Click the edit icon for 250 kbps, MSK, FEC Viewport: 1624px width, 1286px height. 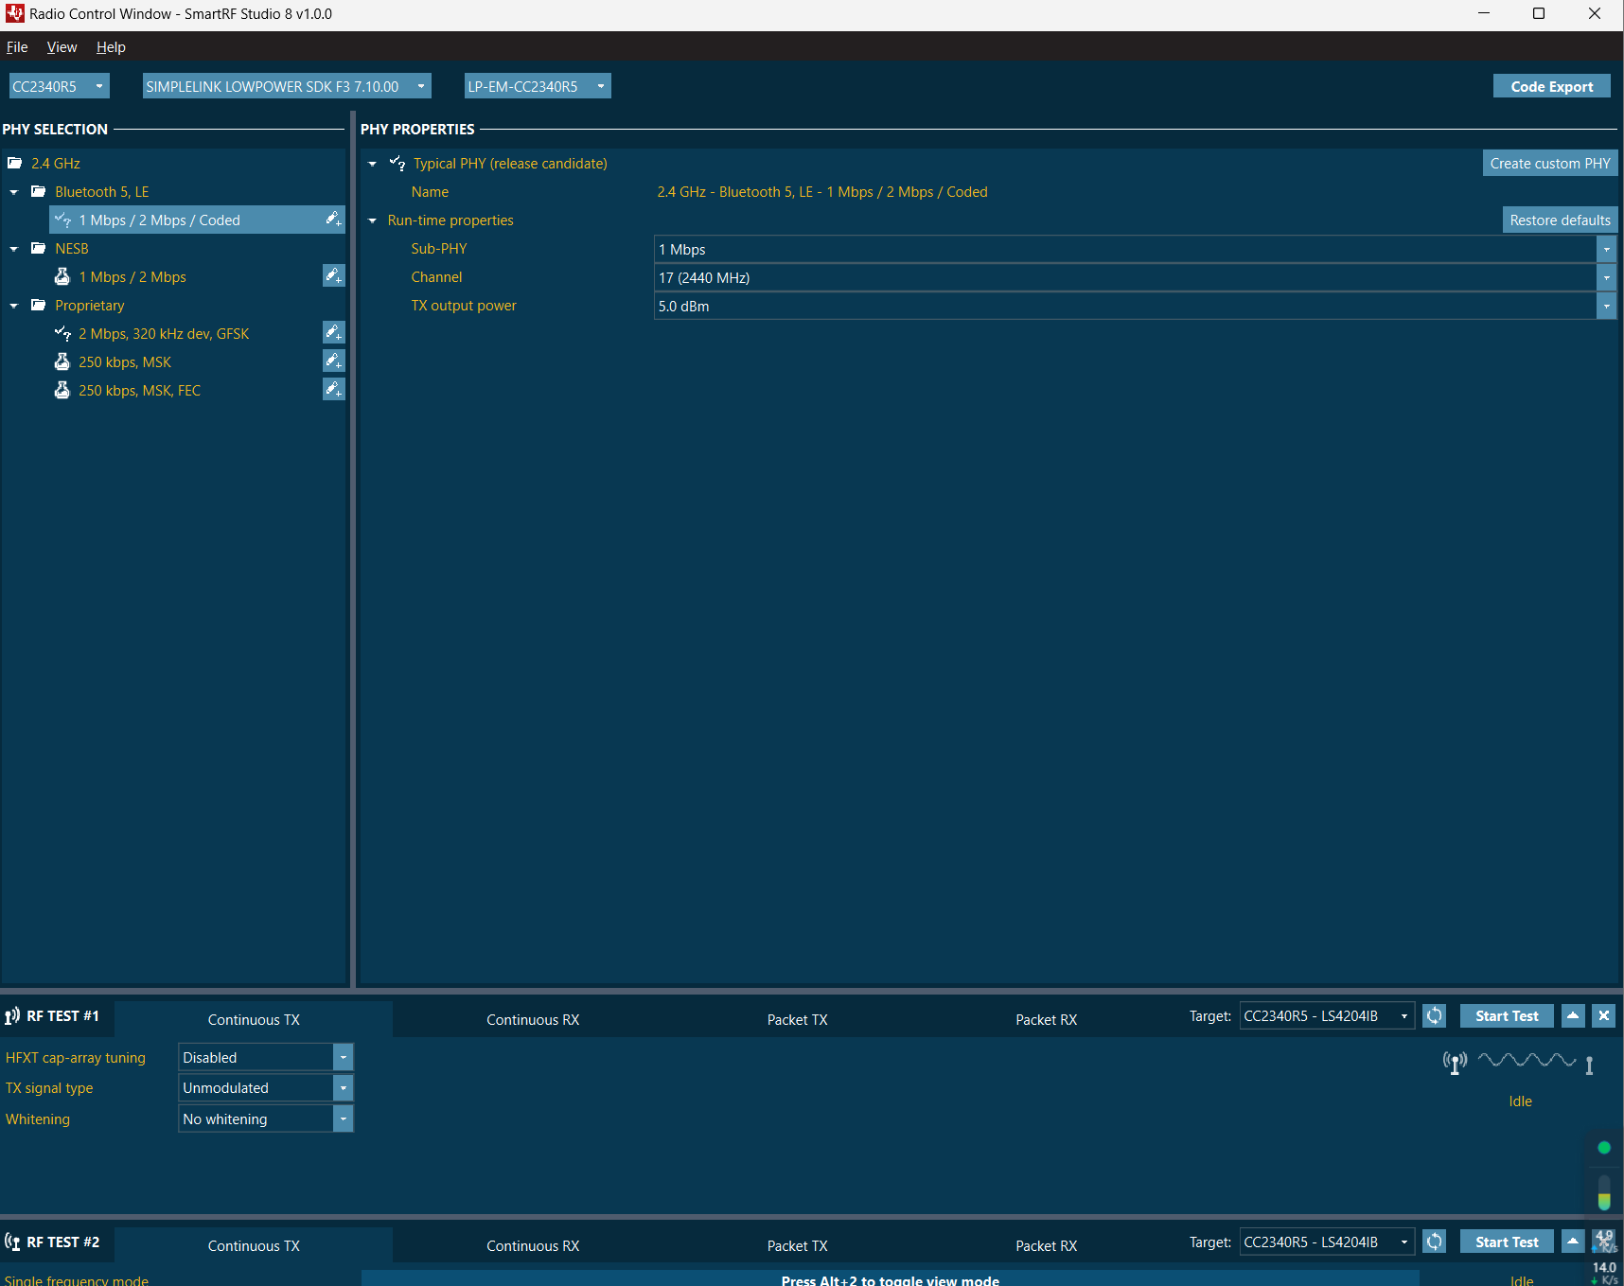(x=333, y=390)
